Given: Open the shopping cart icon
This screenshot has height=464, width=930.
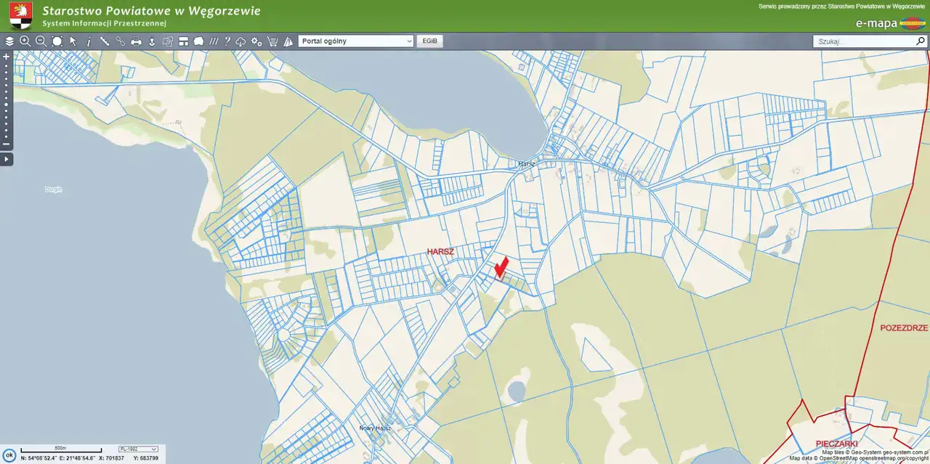Looking at the screenshot, I should point(272,41).
